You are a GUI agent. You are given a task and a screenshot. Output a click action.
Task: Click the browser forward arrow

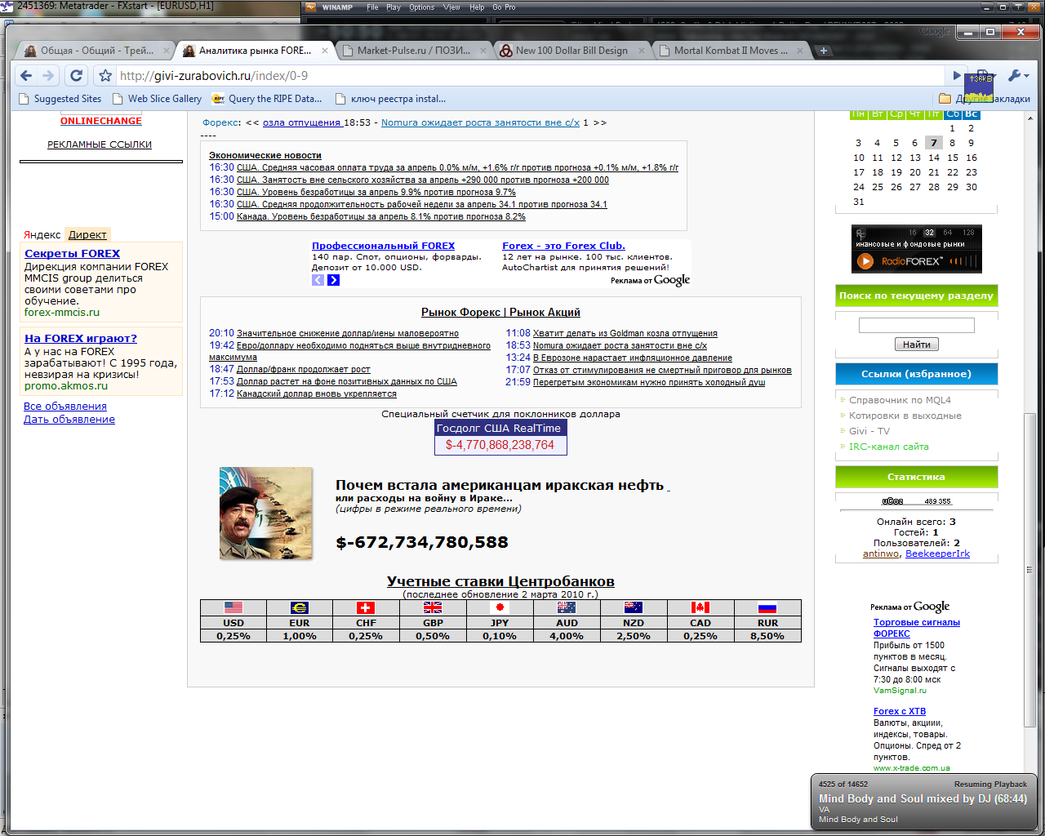coord(48,75)
